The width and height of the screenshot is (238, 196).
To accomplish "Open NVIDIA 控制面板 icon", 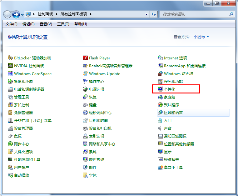I will [x=10, y=66].
